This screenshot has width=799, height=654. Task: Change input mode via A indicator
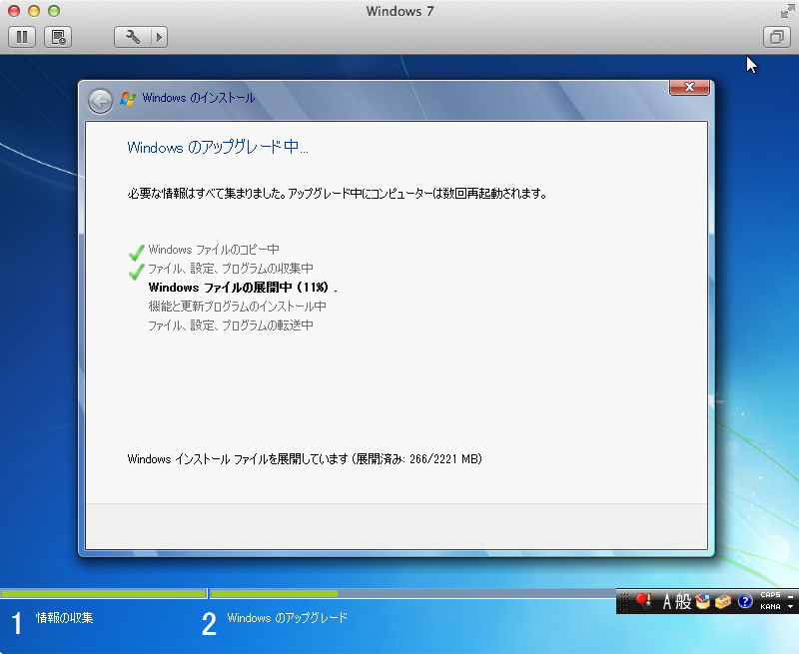(x=666, y=602)
